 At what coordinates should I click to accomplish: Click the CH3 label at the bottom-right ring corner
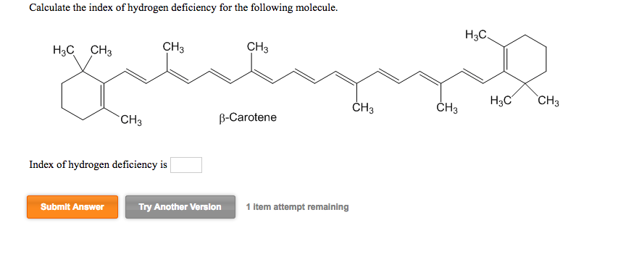548,101
